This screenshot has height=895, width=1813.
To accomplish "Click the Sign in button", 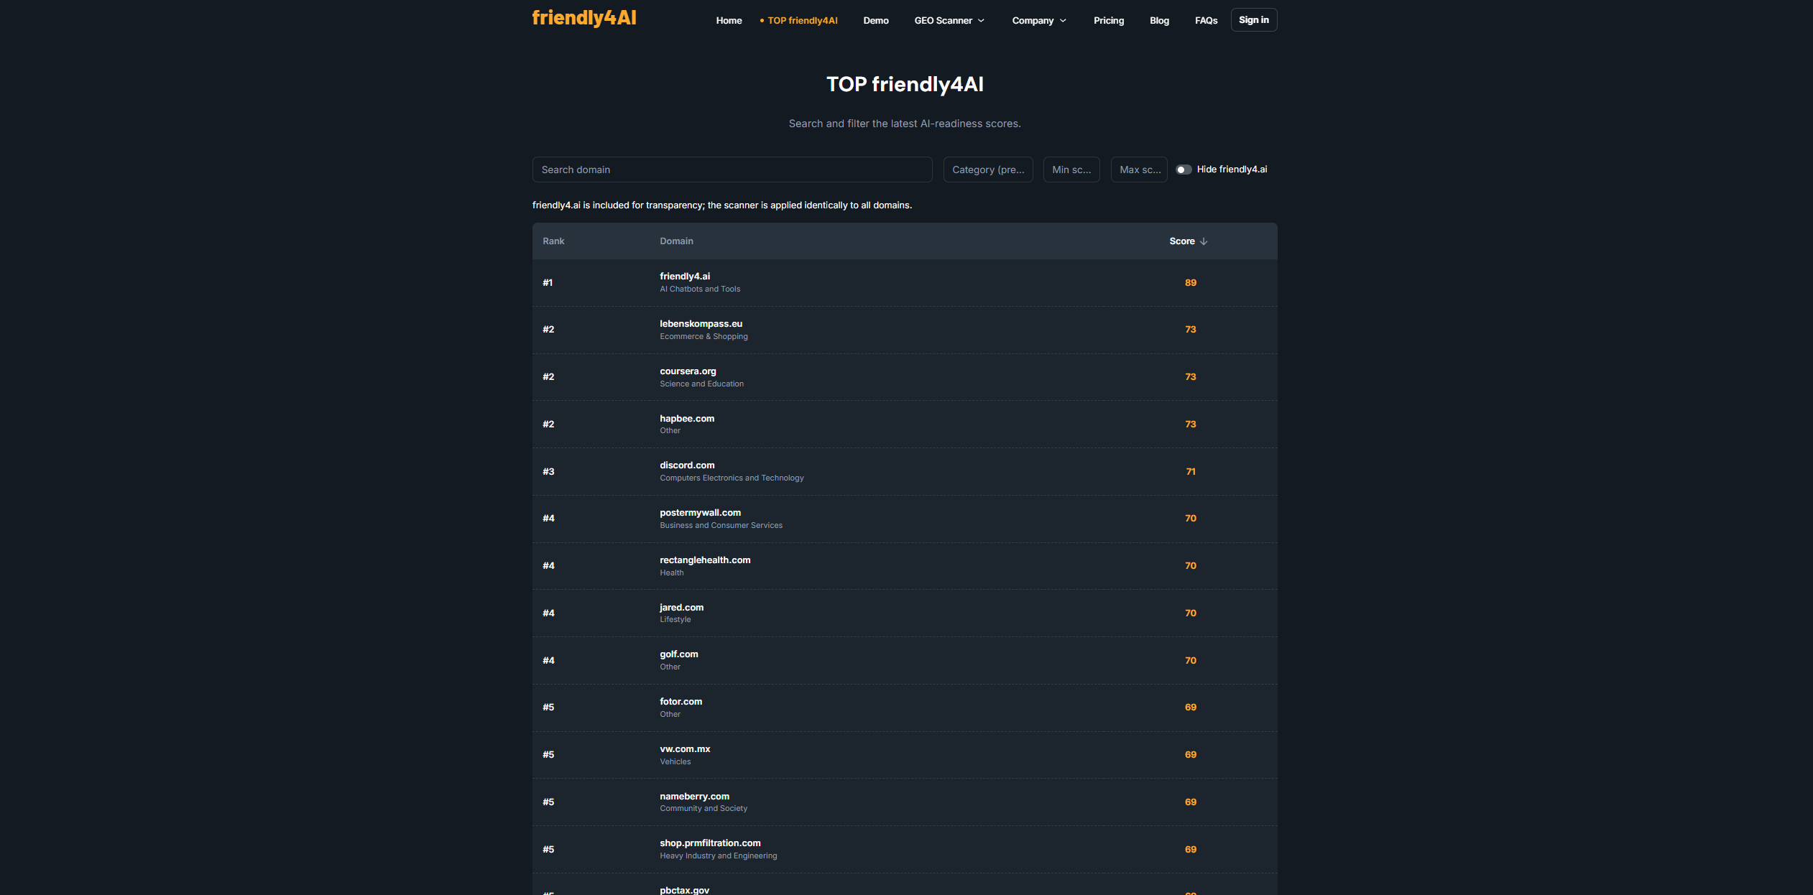I will click(x=1253, y=20).
